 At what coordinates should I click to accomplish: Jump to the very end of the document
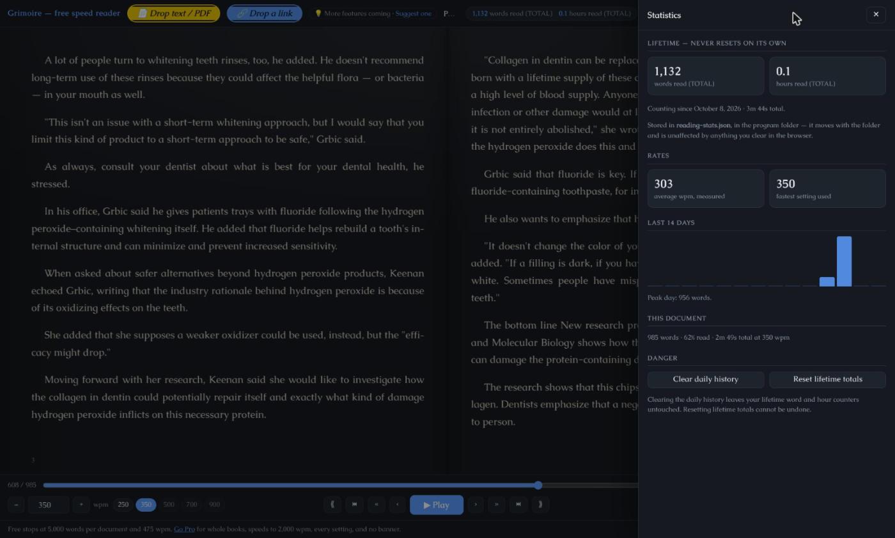[540, 504]
